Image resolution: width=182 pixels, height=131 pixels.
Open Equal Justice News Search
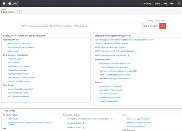point(136,126)
